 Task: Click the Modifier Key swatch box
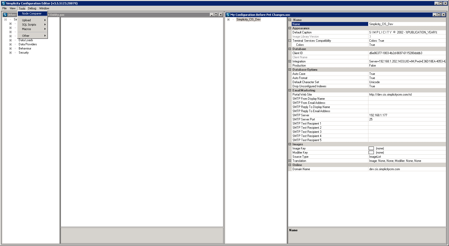pos(371,153)
